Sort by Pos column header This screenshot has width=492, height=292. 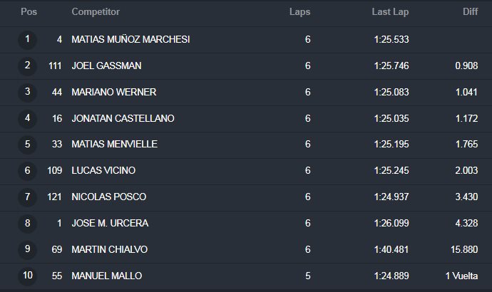29,12
